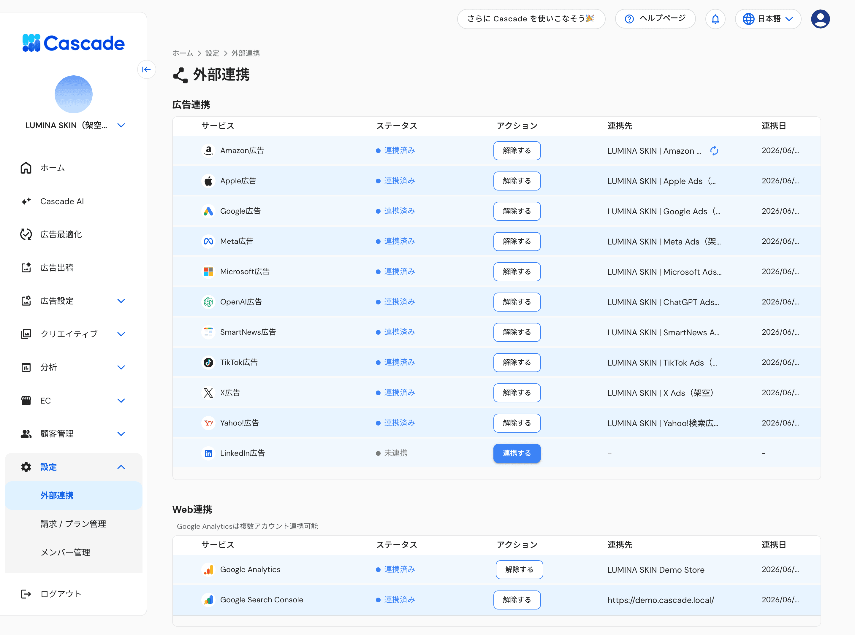Screen dimensions: 855x635
Task: Click 連携済み status in the Amazon広告 row
Action: 395,151
